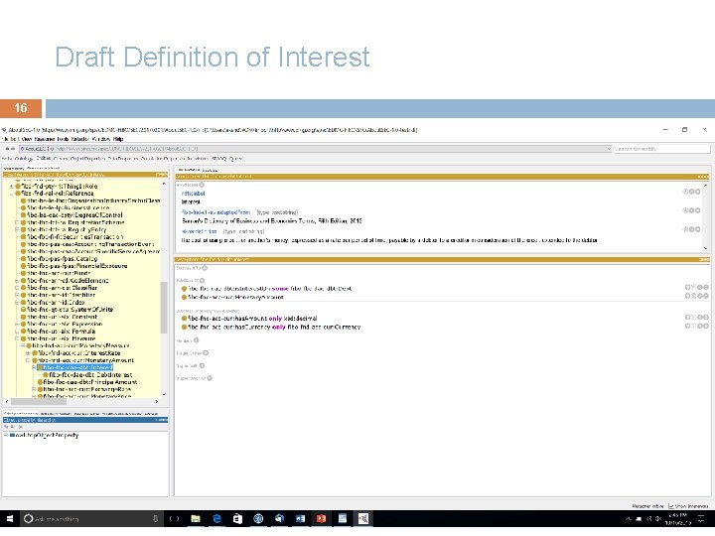The width and height of the screenshot is (715, 536).
Task: Expand the RegistryEntry node
Action: pos(17,229)
